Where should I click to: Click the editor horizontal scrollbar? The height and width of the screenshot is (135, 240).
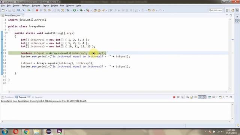[x=118, y=92]
